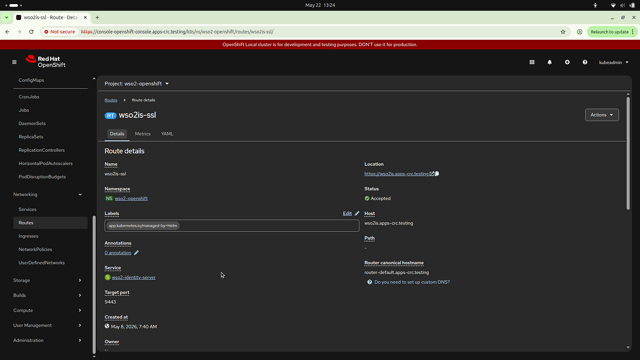Open ConfigMaps in the sidebar
The width and height of the screenshot is (640, 360).
coord(31,80)
